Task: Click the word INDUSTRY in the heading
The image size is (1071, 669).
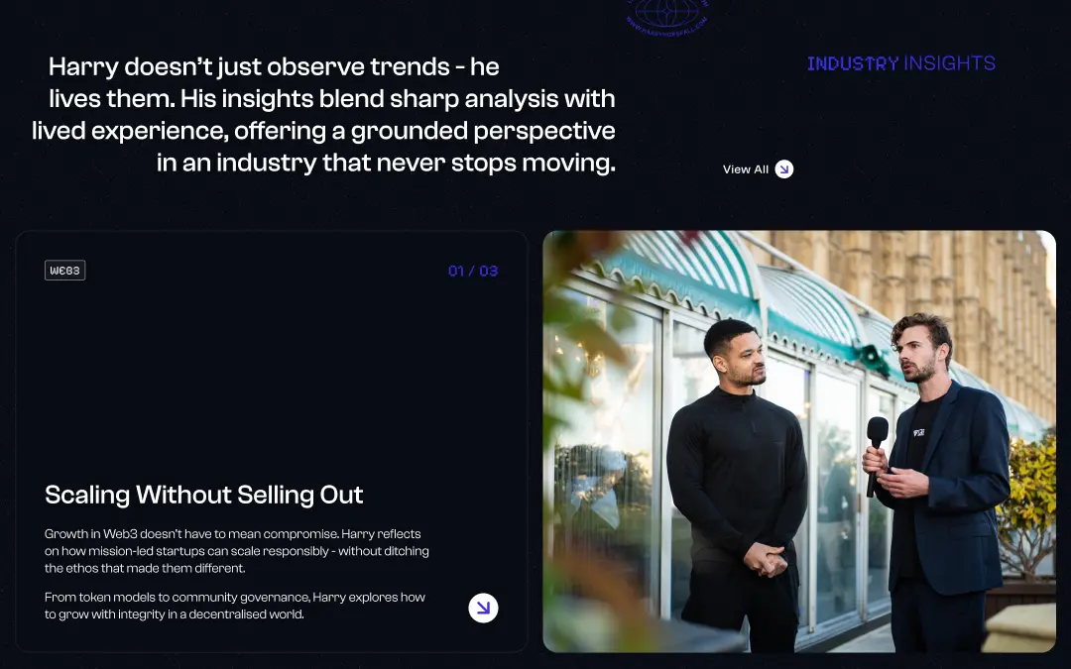Action: click(853, 63)
